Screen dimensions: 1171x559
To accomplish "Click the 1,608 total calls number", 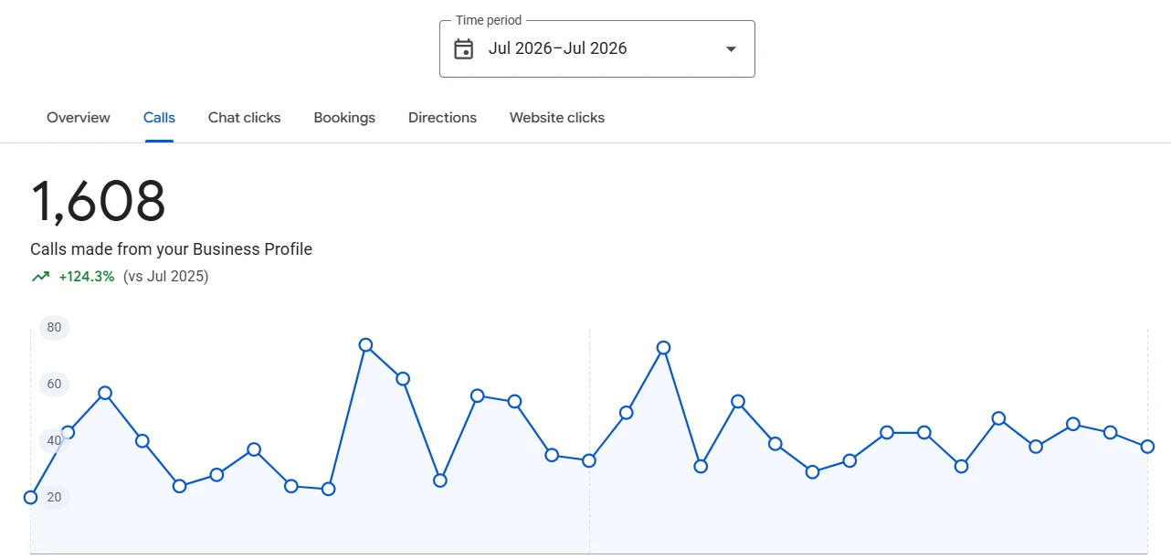I will (x=99, y=201).
